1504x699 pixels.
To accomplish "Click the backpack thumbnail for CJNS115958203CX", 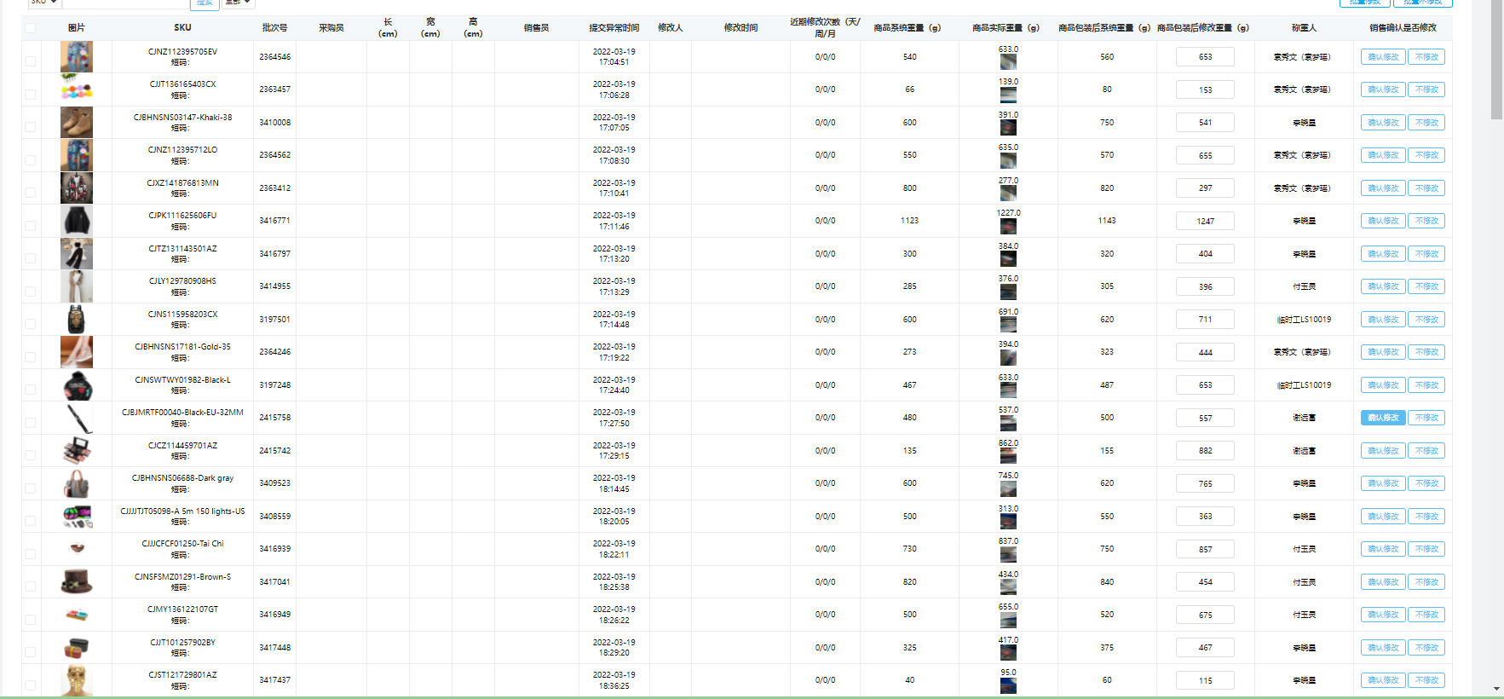I will [x=77, y=320].
